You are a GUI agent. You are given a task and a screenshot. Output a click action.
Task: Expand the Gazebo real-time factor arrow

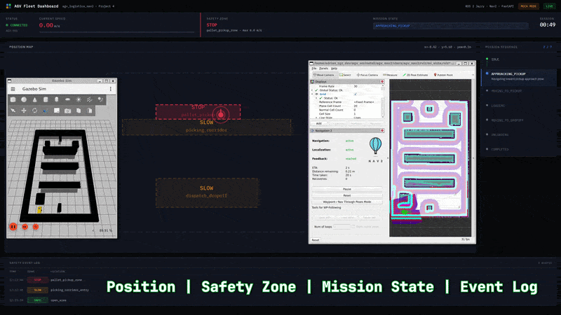(x=93, y=231)
